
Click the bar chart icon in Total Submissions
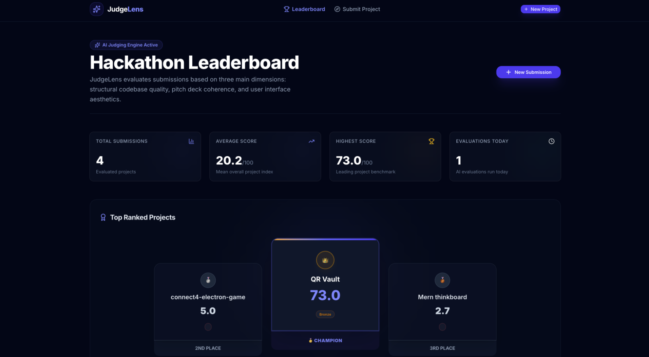point(191,141)
